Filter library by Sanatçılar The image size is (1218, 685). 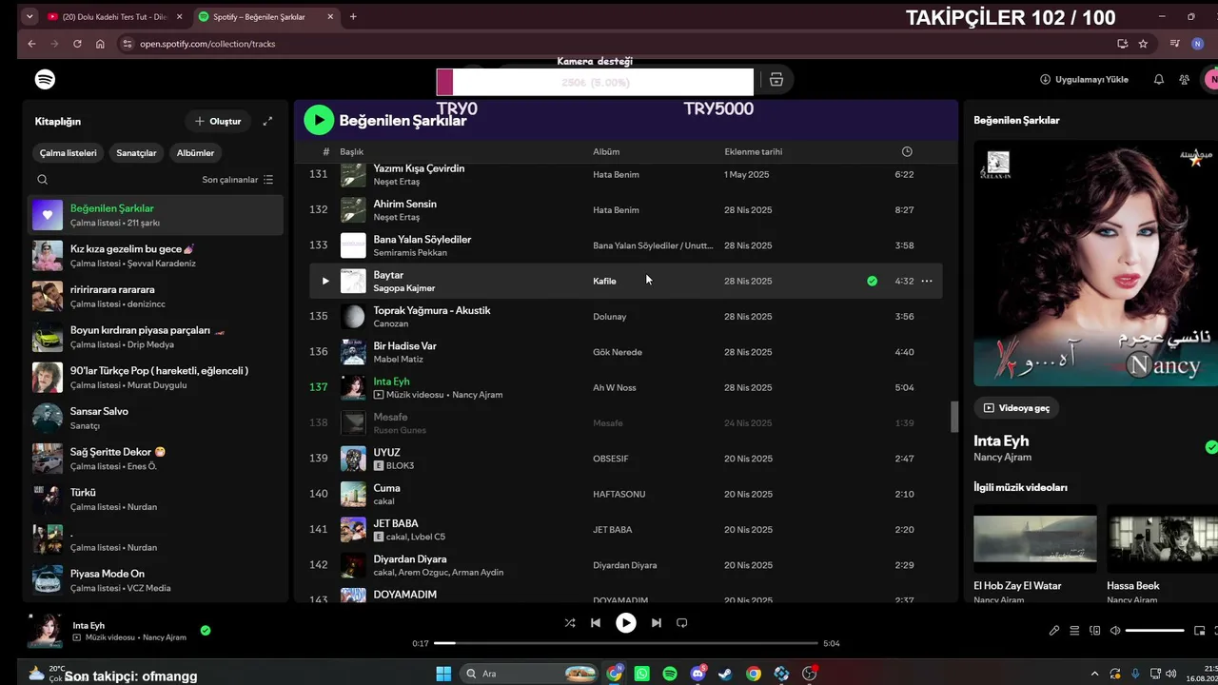click(136, 152)
